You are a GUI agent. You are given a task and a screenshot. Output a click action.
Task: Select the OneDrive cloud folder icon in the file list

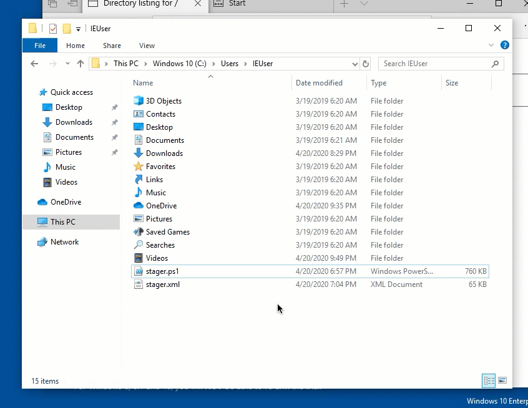pos(139,205)
